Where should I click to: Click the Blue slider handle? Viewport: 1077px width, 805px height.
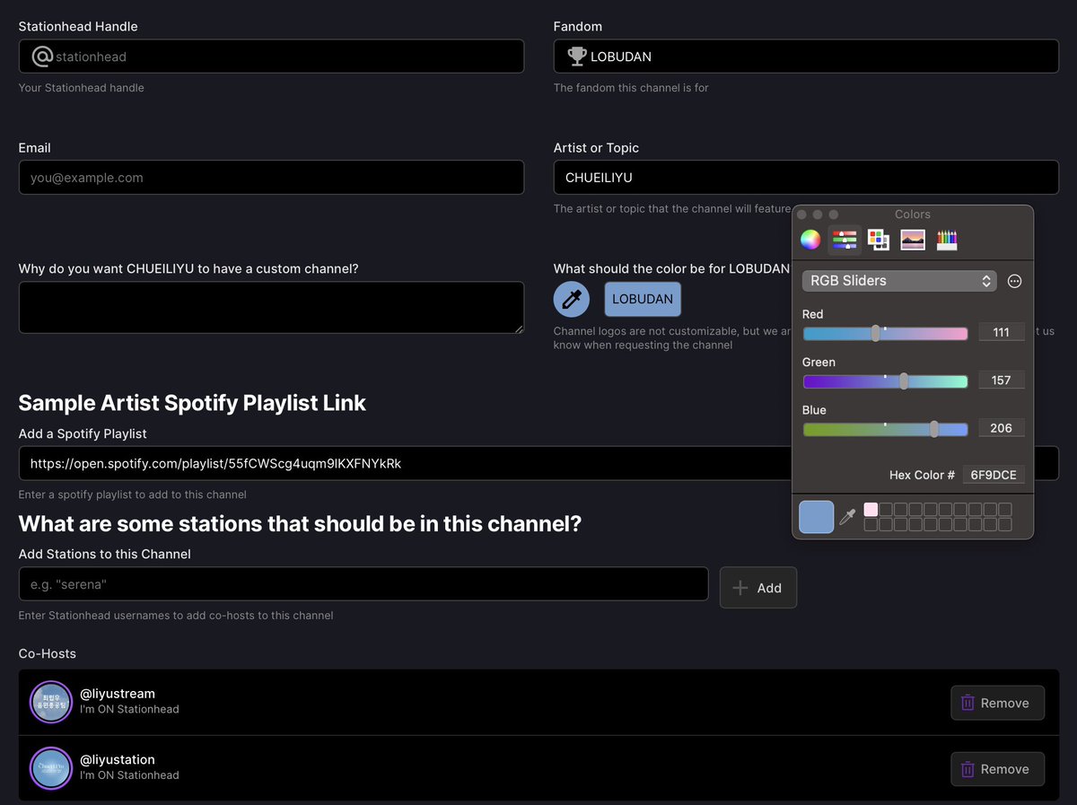[933, 429]
